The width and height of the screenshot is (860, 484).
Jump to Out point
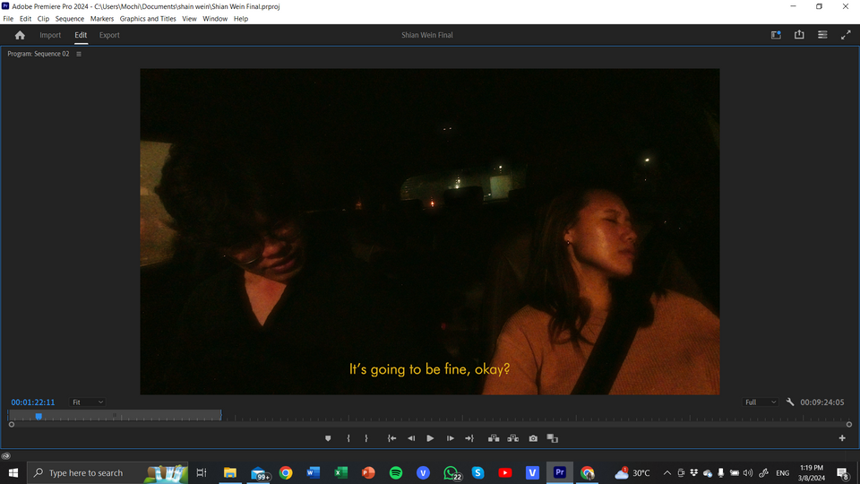click(x=469, y=438)
